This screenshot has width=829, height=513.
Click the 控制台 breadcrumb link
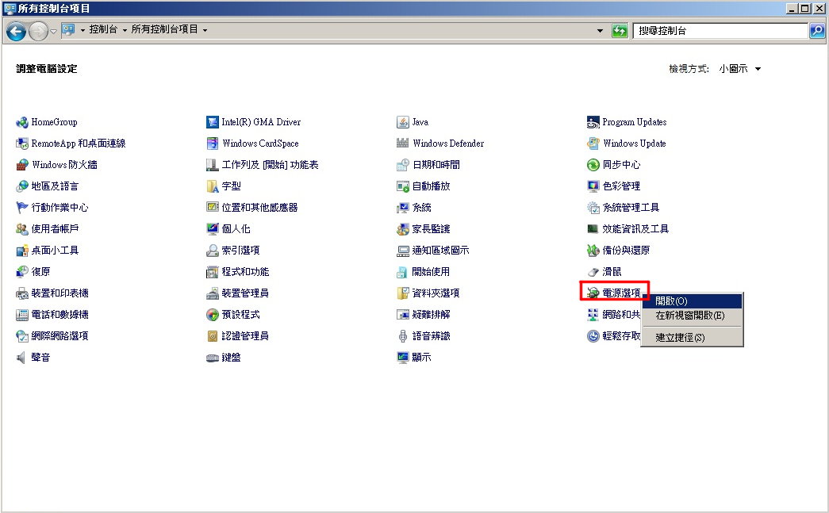coord(103,29)
